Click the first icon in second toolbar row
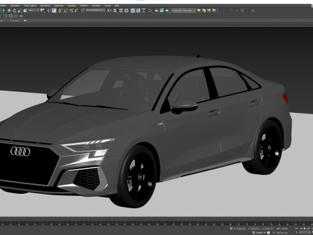 (5, 16)
